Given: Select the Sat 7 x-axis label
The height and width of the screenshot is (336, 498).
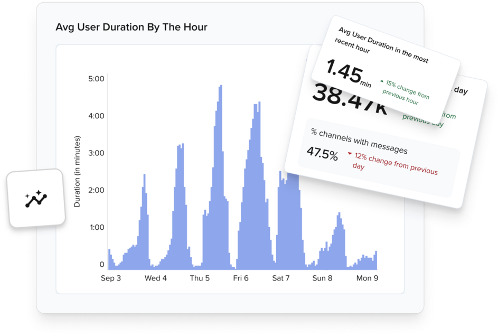Looking at the screenshot, I should (x=281, y=278).
